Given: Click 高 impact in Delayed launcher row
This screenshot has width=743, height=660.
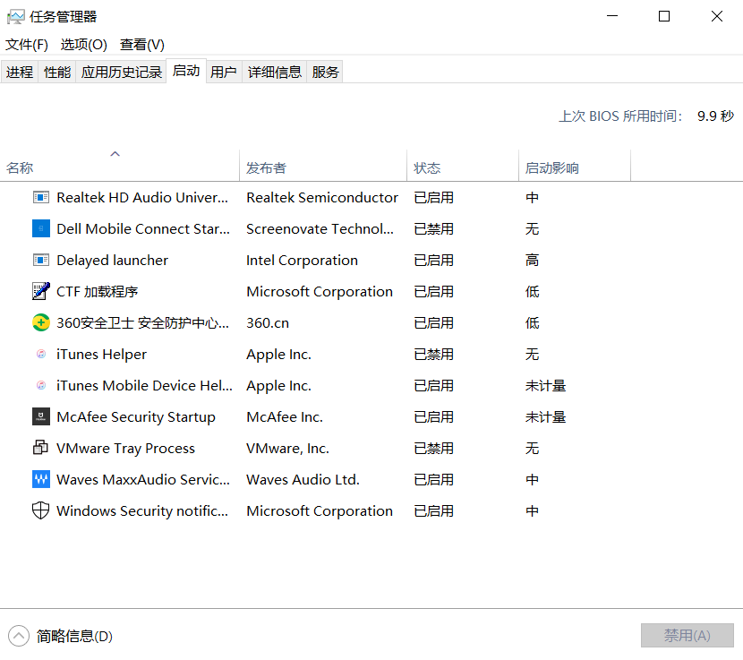Looking at the screenshot, I should tap(532, 261).
